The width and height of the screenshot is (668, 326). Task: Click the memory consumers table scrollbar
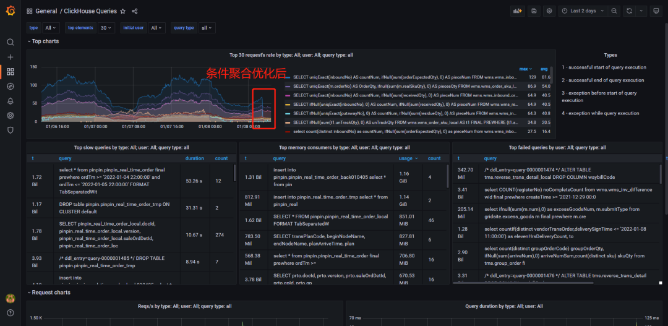447,176
